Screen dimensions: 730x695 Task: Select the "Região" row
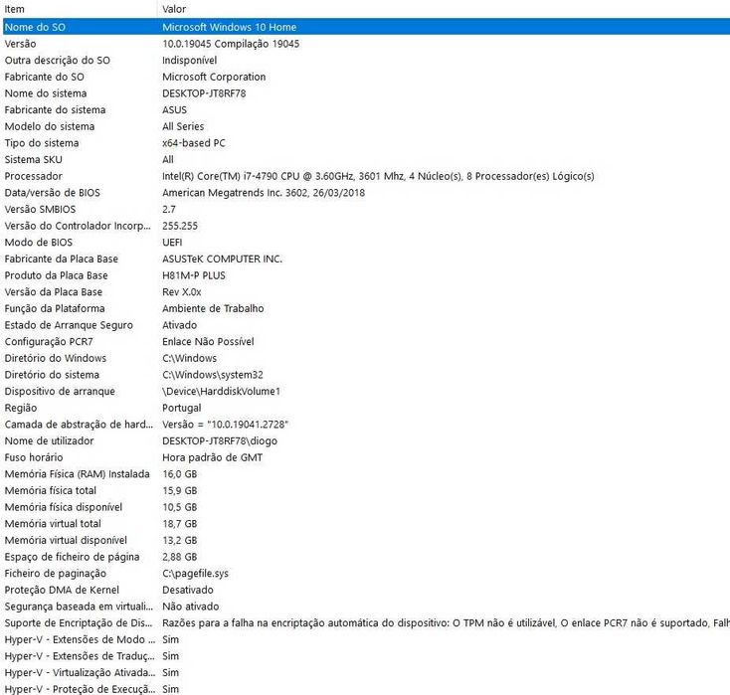click(366, 408)
